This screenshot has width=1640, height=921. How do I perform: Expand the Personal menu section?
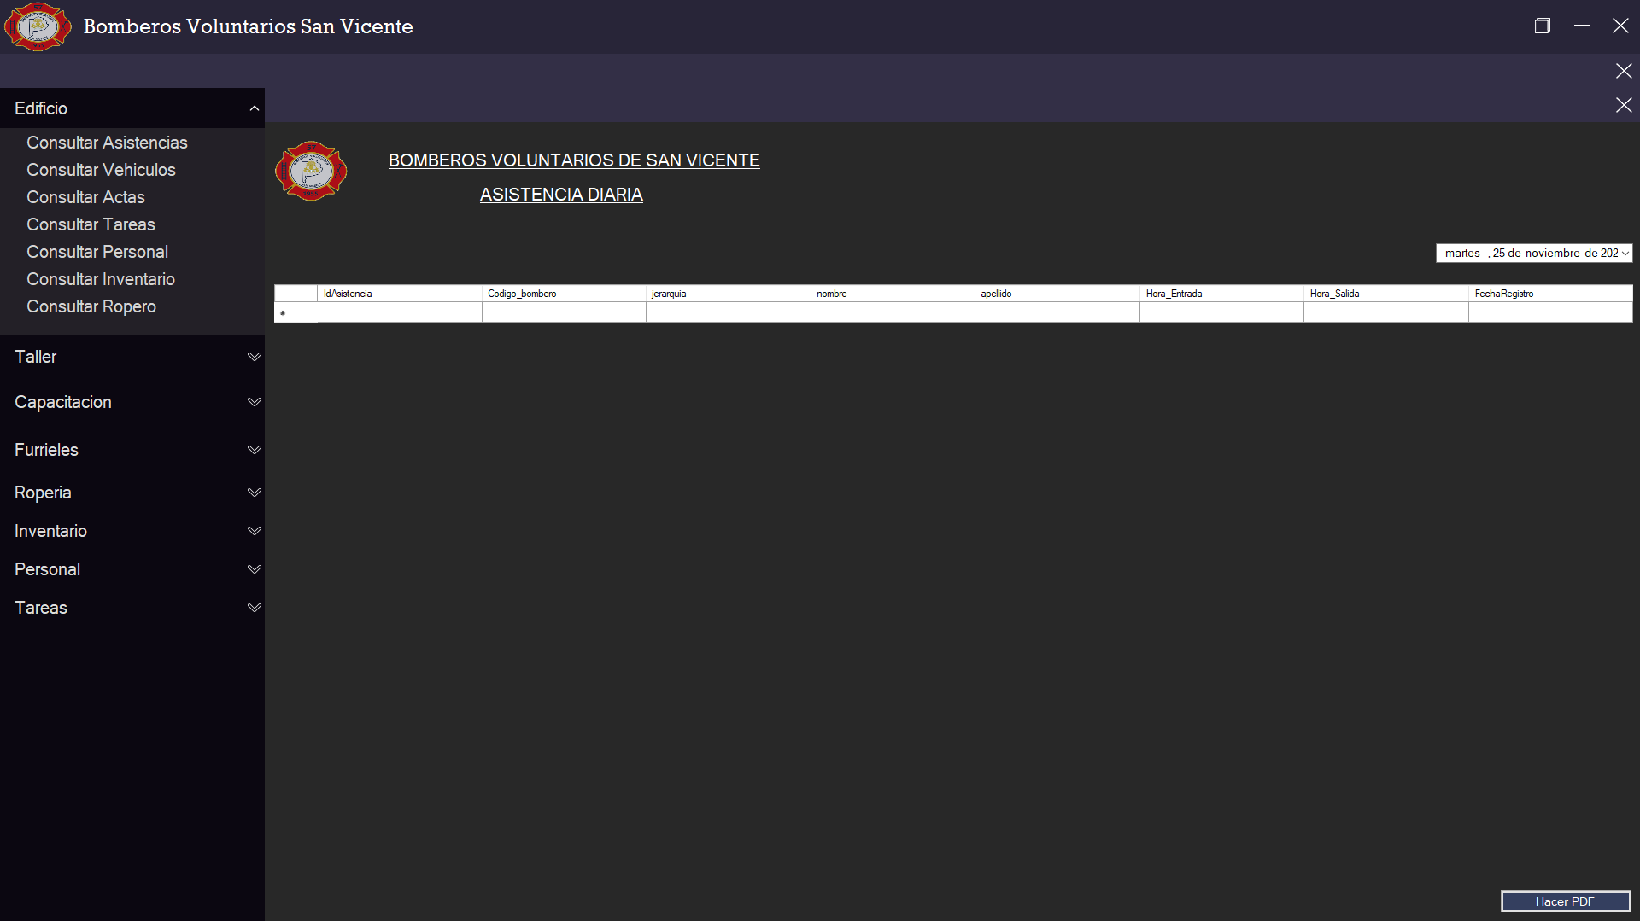click(x=254, y=569)
